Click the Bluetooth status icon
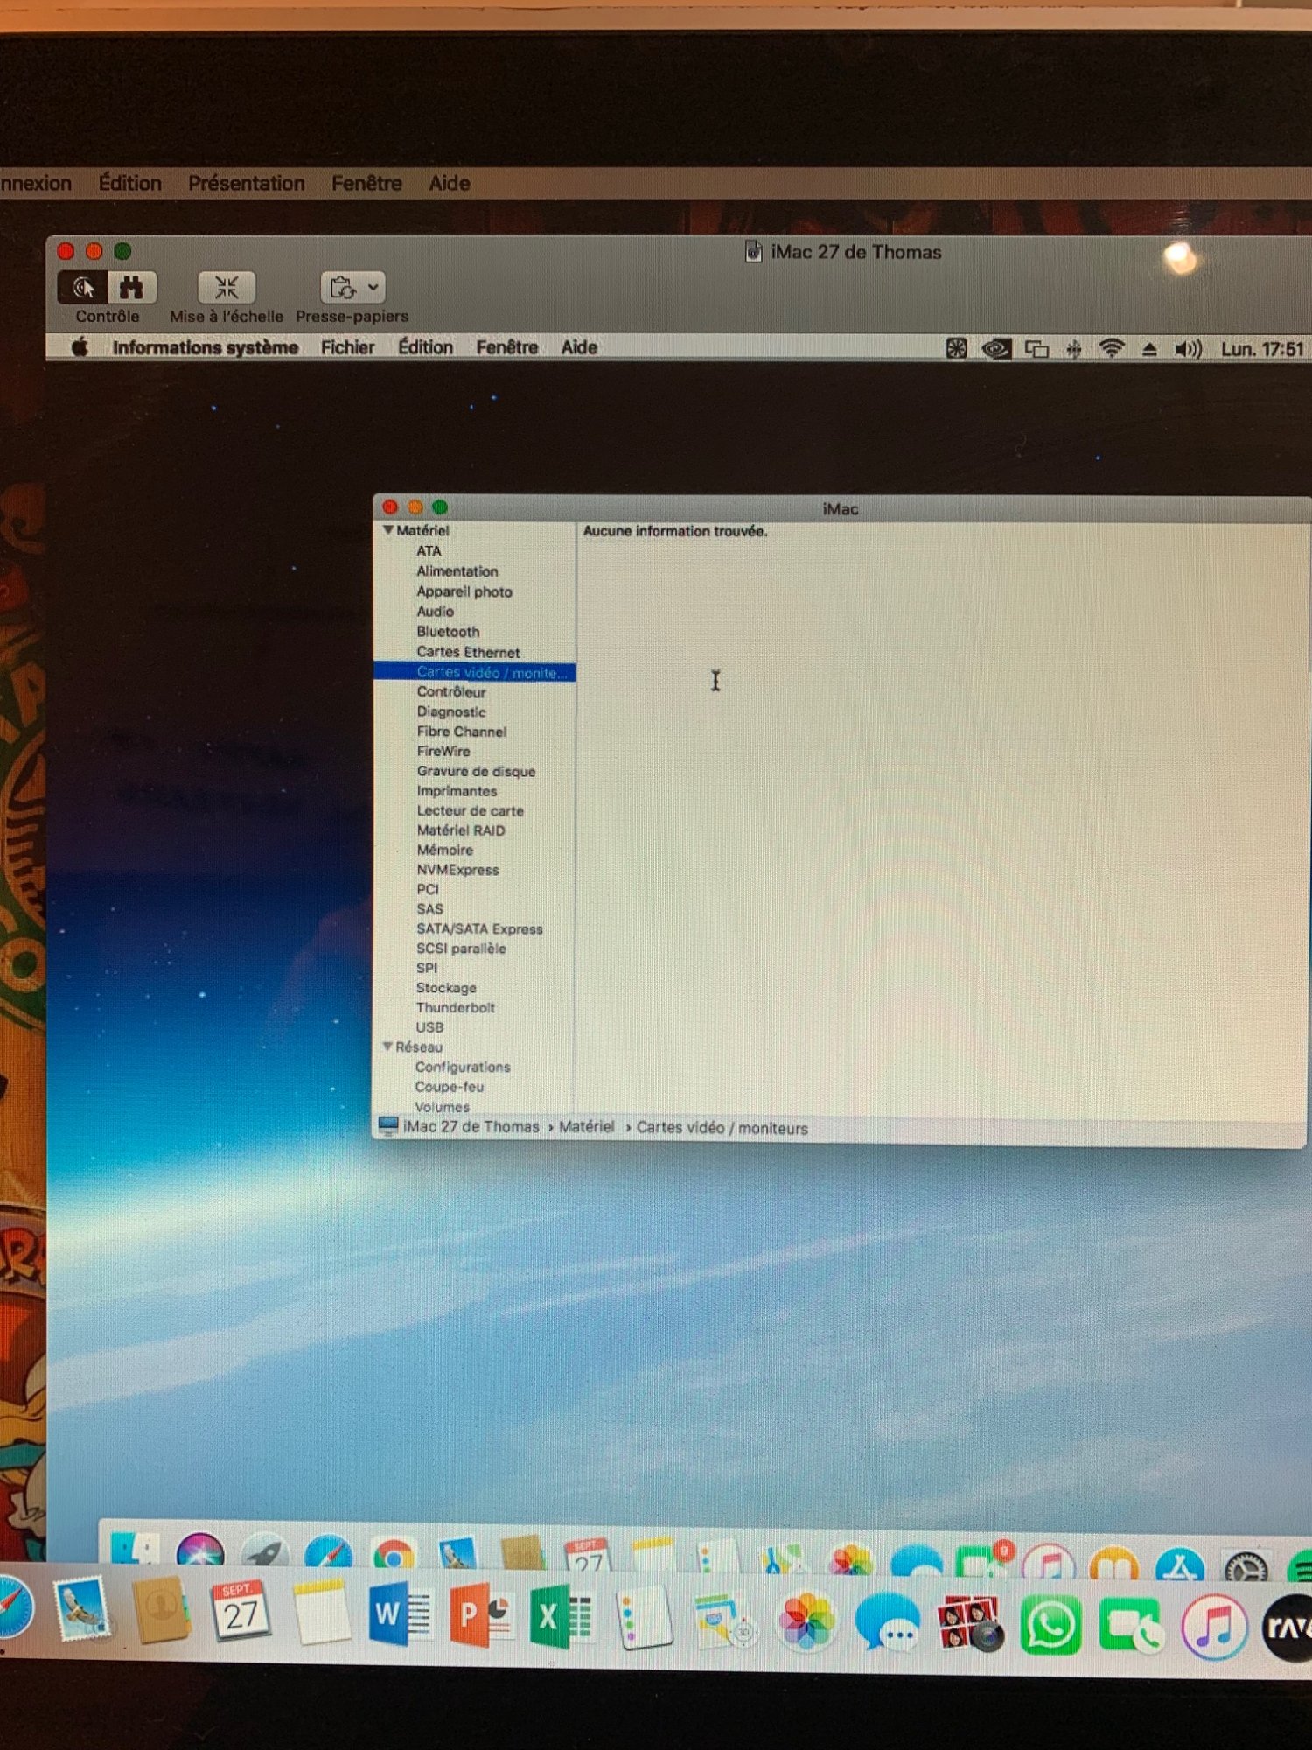Viewport: 1312px width, 1750px height. (1074, 349)
